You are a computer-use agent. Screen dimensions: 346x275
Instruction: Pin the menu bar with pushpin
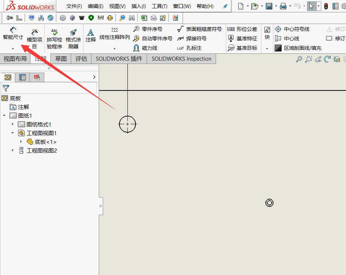pyautogui.click(x=225, y=6)
